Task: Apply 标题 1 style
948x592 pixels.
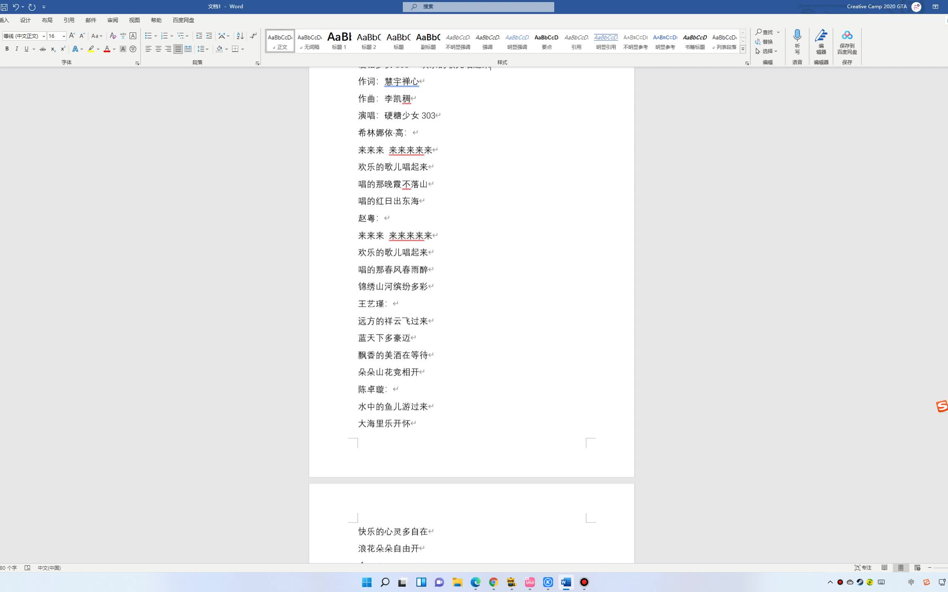Action: pyautogui.click(x=339, y=41)
